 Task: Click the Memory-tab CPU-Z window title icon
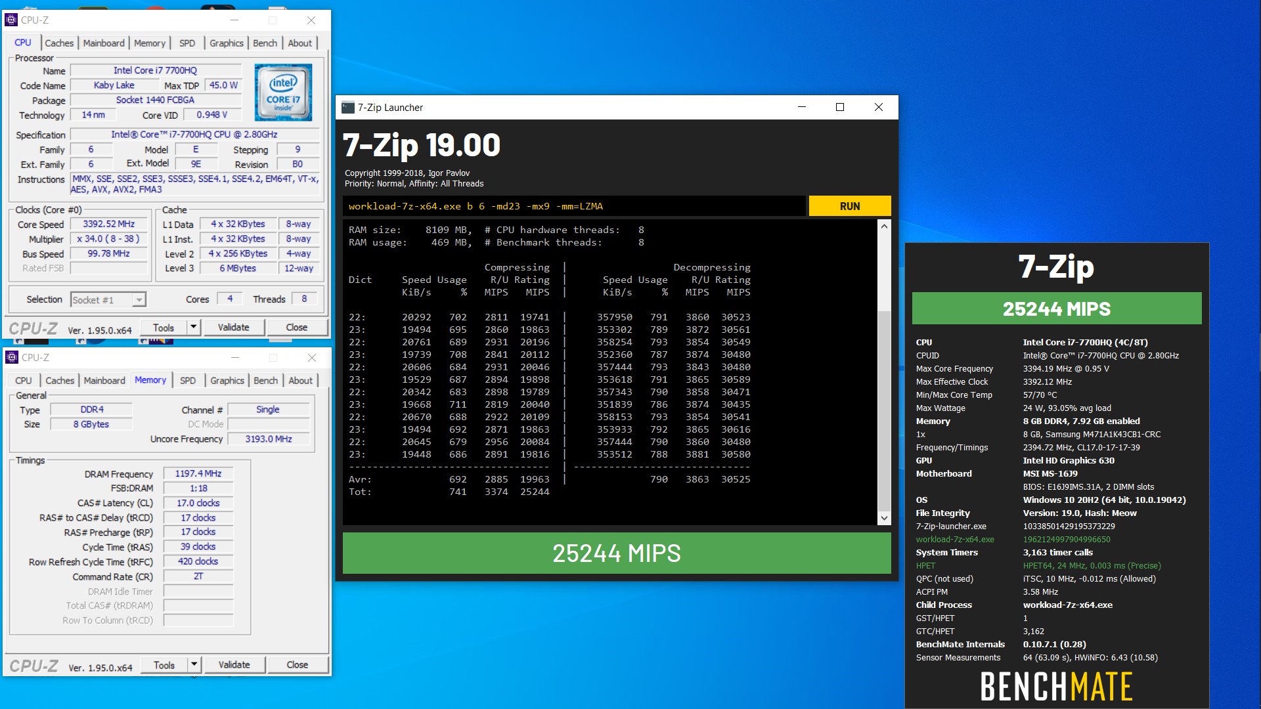click(x=12, y=357)
